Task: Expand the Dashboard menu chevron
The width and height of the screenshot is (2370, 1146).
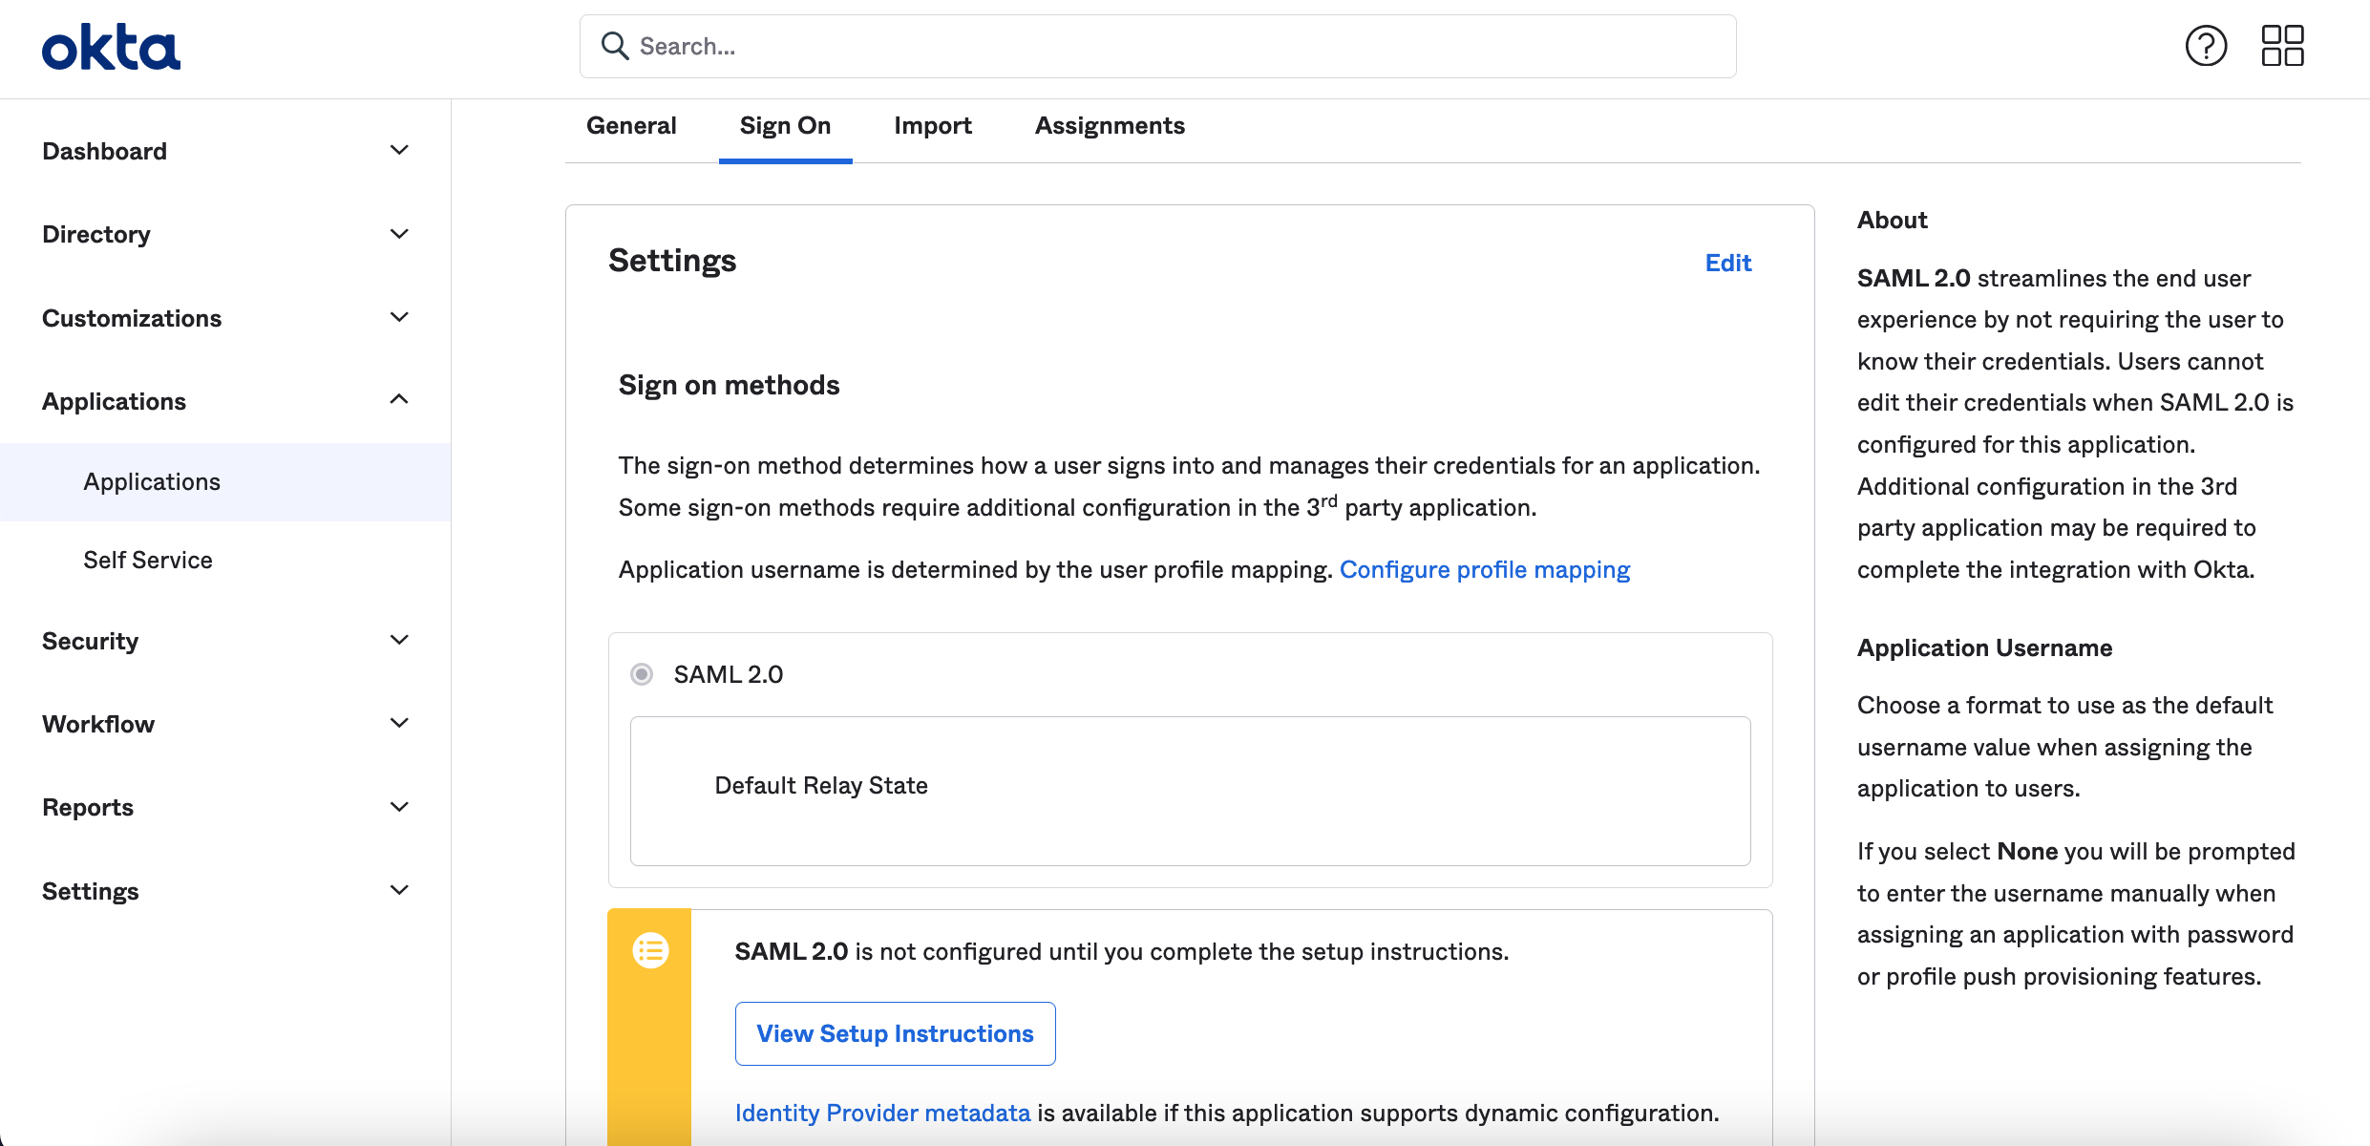Action: [399, 151]
